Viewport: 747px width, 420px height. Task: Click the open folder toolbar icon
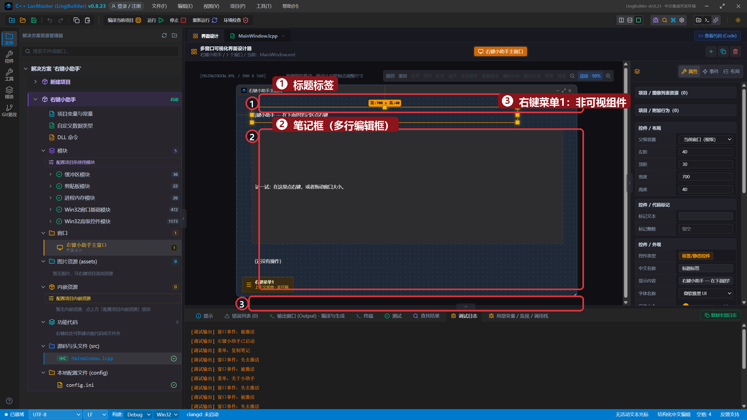point(23,20)
